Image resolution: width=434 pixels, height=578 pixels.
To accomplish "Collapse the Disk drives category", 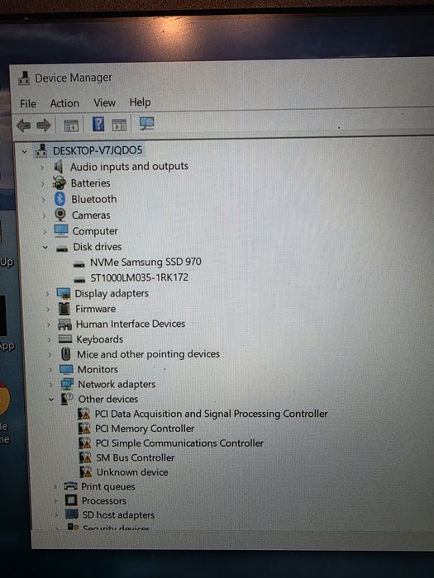I will pos(45,248).
